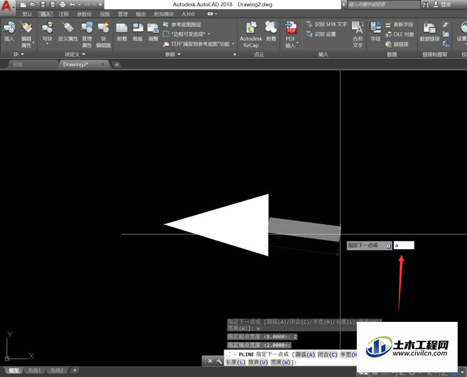The image size is (467, 377).
Task: Switch to the 管理 ribbon tab
Action: [123, 14]
